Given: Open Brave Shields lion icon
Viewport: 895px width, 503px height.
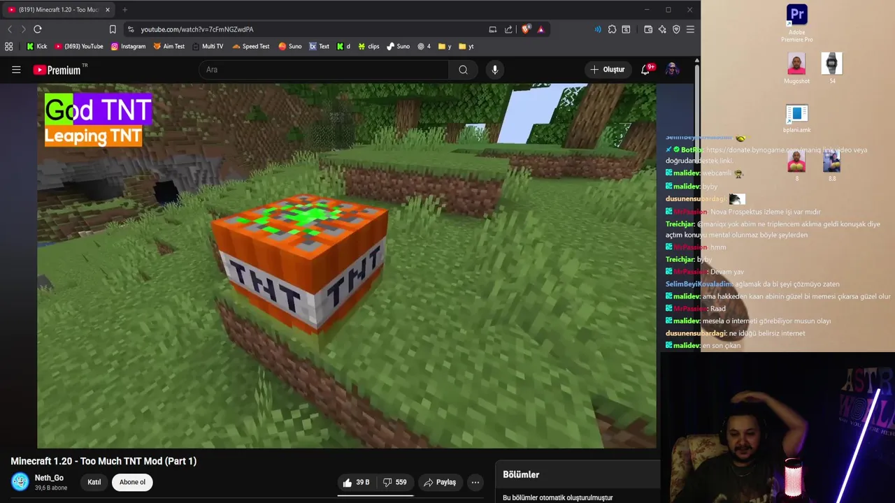Looking at the screenshot, I should 526,29.
